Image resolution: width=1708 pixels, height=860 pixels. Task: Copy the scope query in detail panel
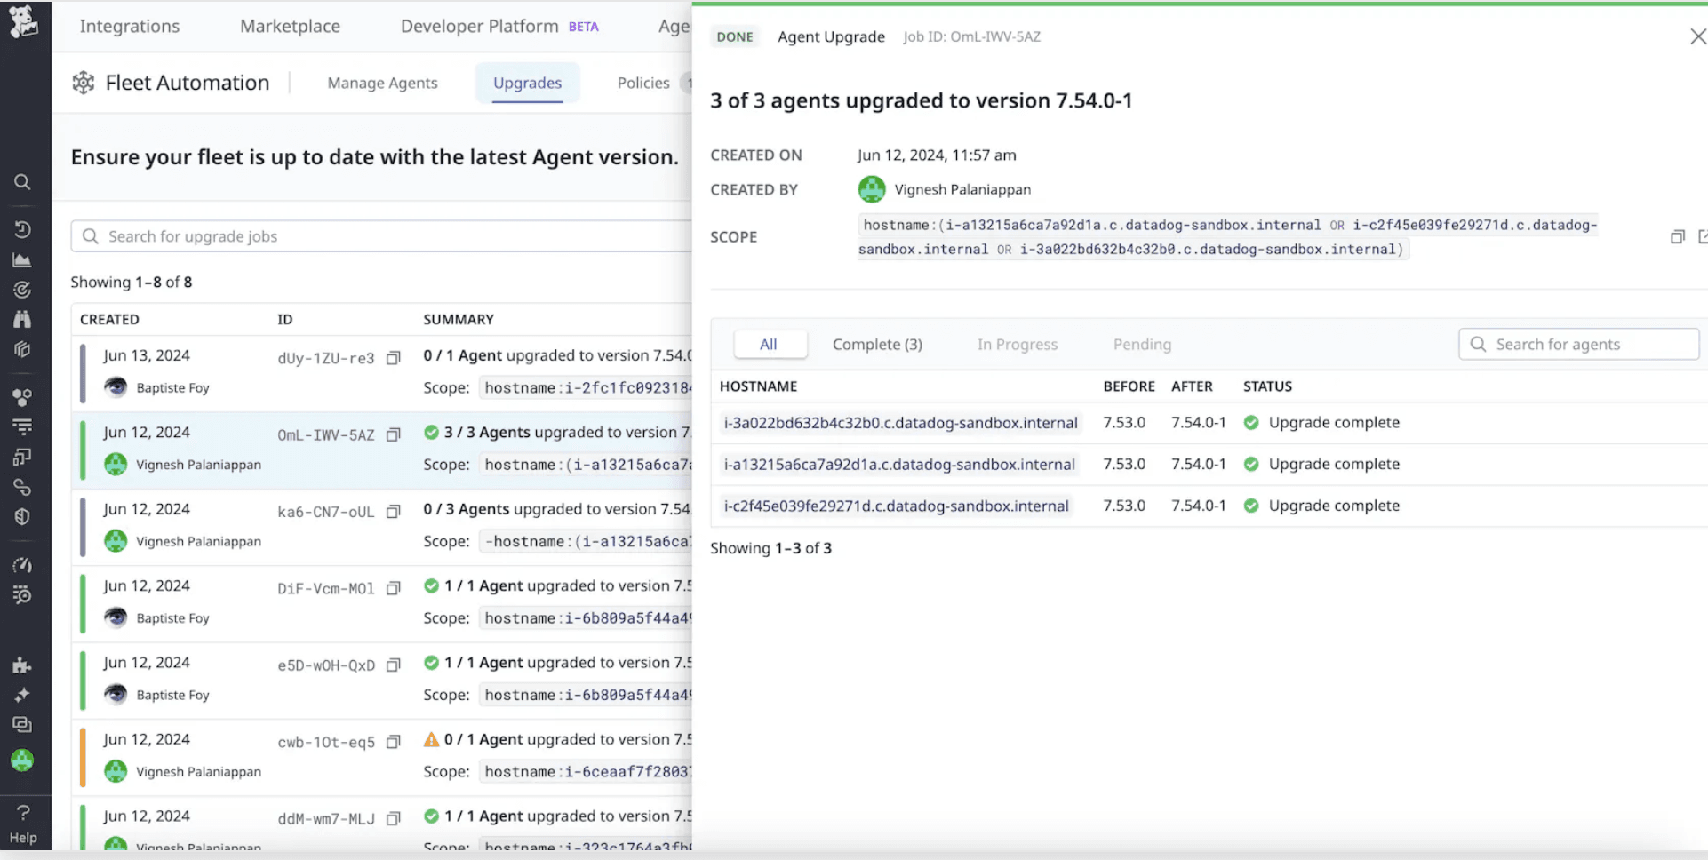1677,237
